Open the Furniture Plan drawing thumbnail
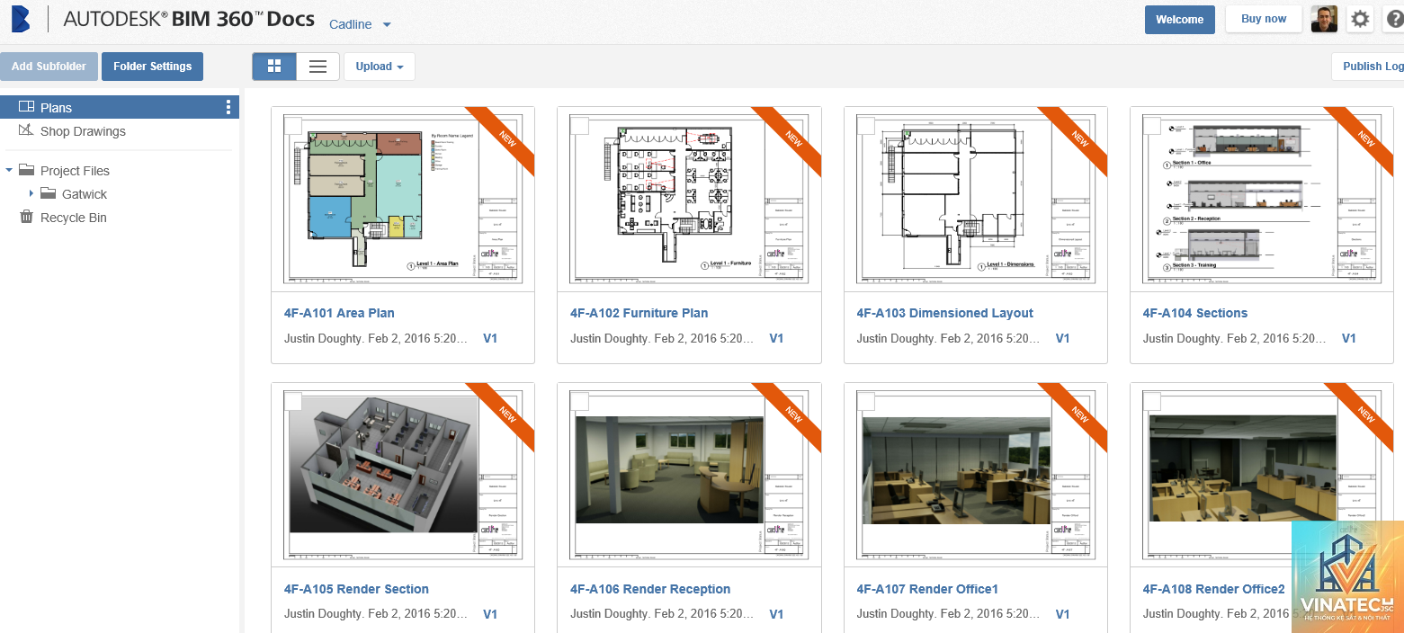The image size is (1404, 633). coord(689,199)
